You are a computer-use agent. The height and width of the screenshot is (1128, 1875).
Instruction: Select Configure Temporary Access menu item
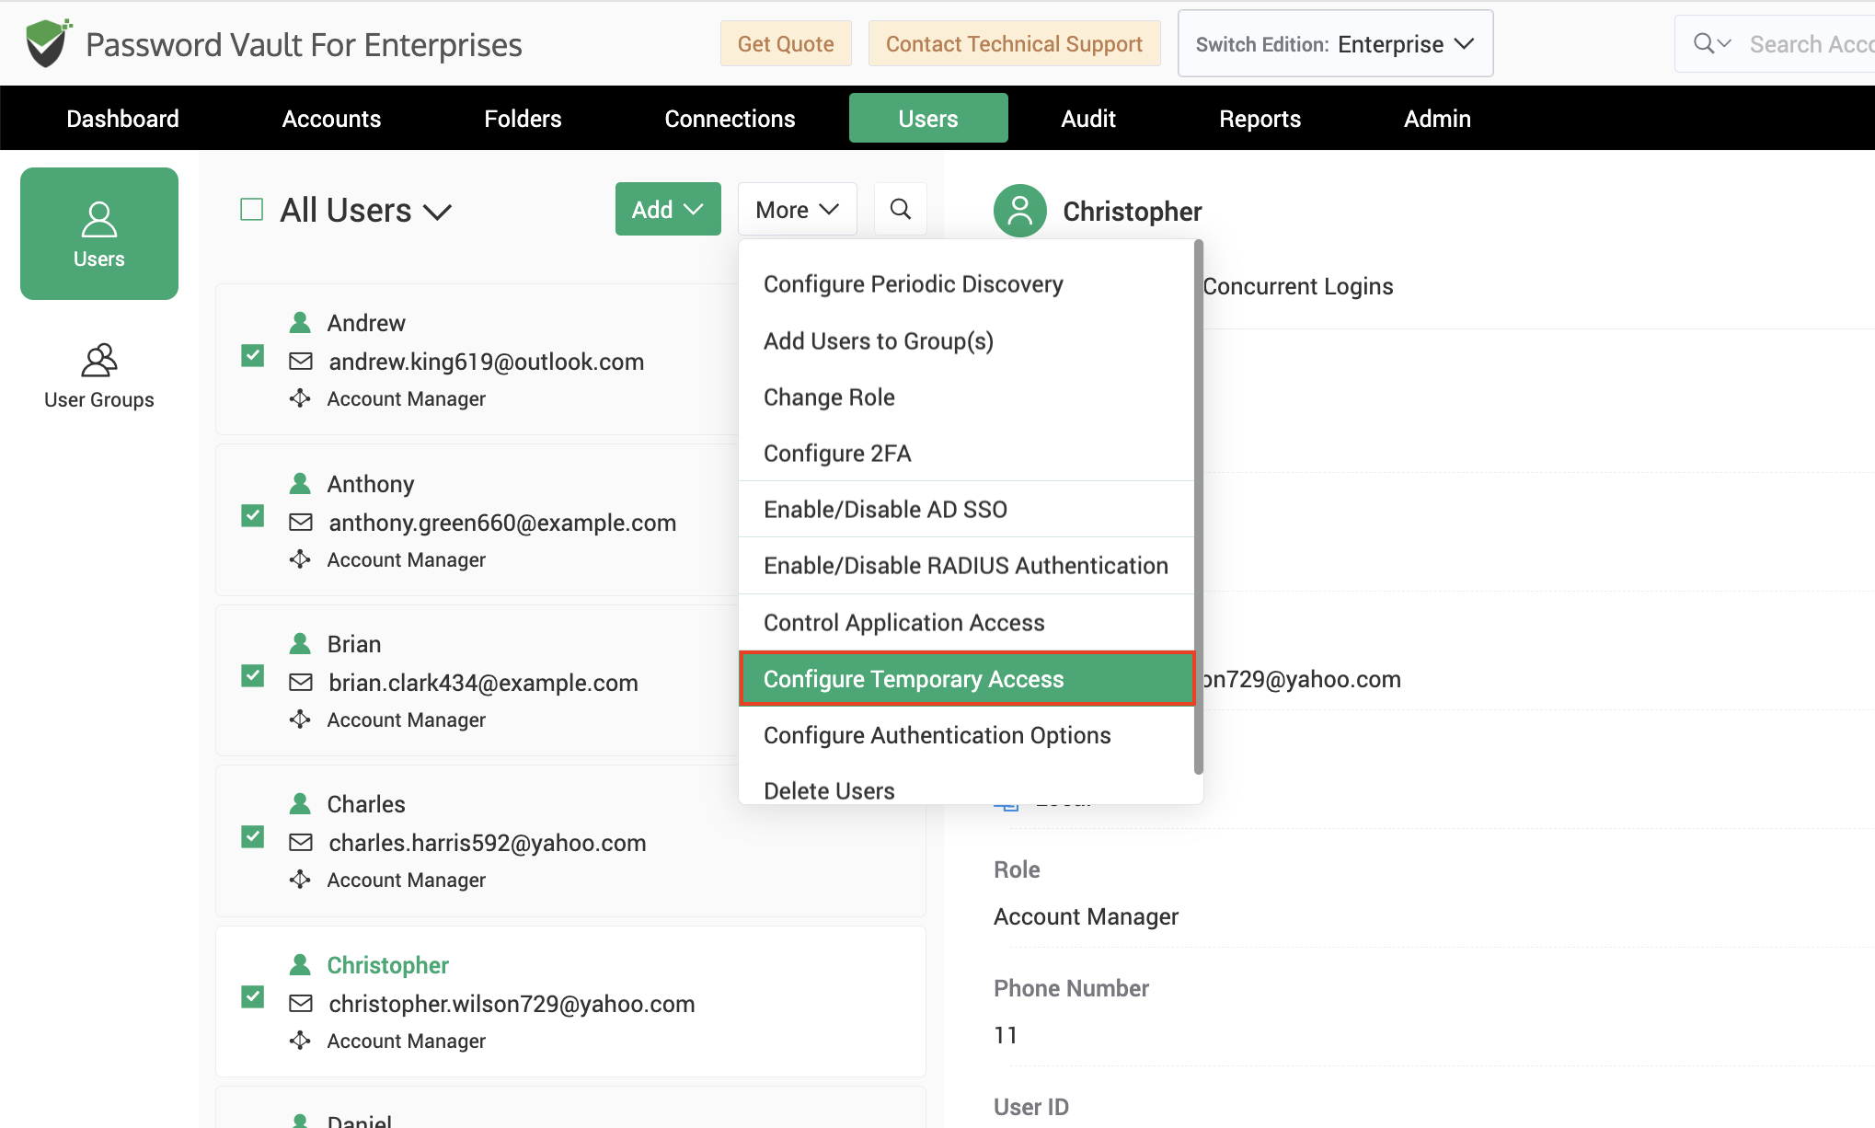click(x=967, y=679)
